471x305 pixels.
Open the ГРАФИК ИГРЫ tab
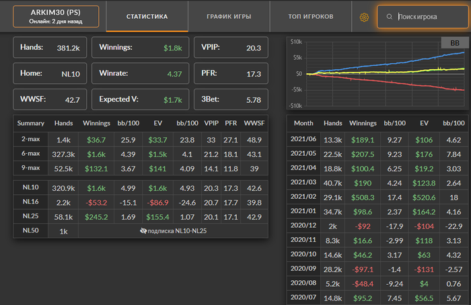tap(231, 17)
